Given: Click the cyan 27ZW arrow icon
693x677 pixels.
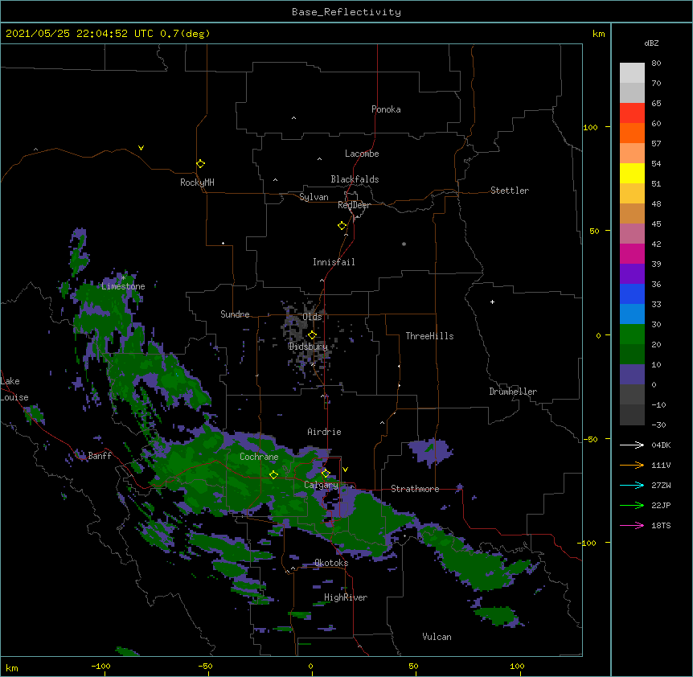Looking at the screenshot, I should point(632,485).
